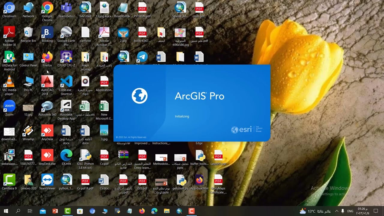The width and height of the screenshot is (384, 216).
Task: Show hidden system tray icons
Action: click(337, 211)
